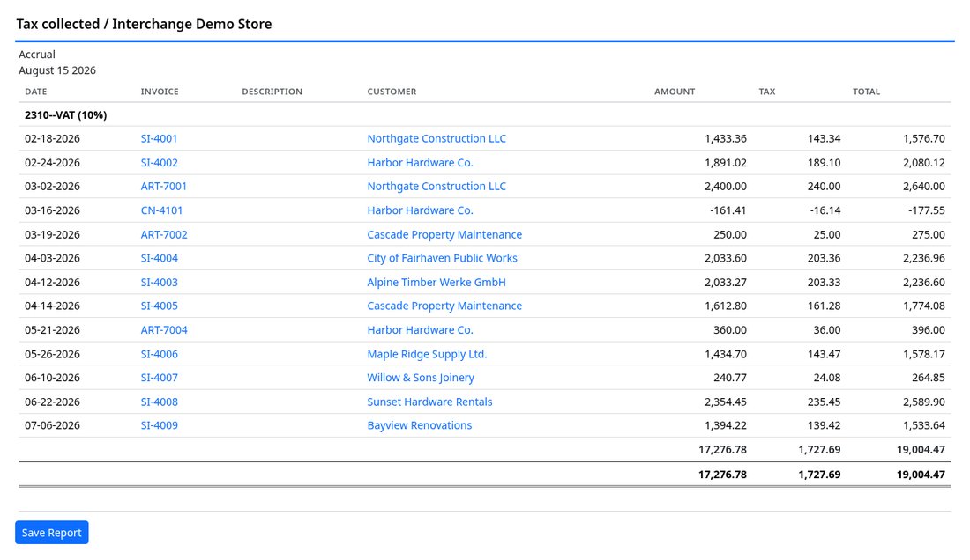The image size is (970, 560).
Task: Open Alpine Timber Werke GmbH customer
Action: [x=436, y=282]
